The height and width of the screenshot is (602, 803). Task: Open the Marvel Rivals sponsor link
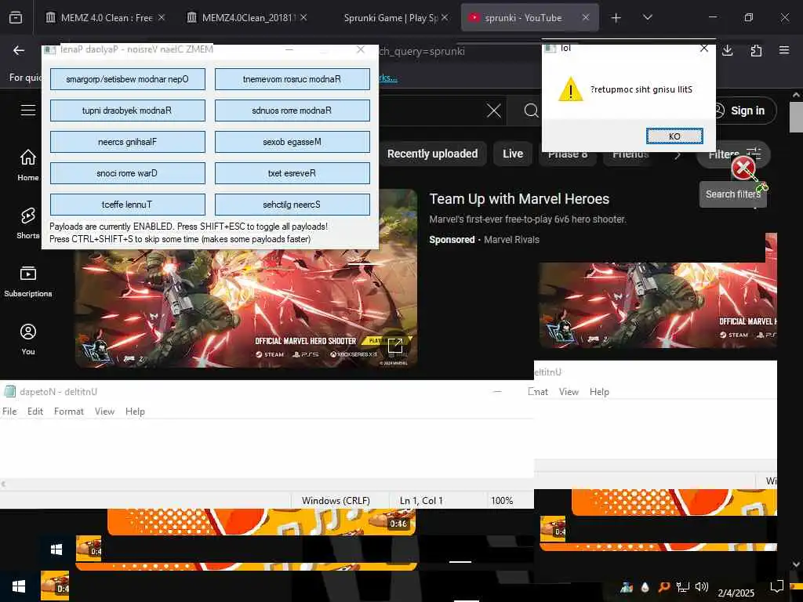tap(511, 240)
